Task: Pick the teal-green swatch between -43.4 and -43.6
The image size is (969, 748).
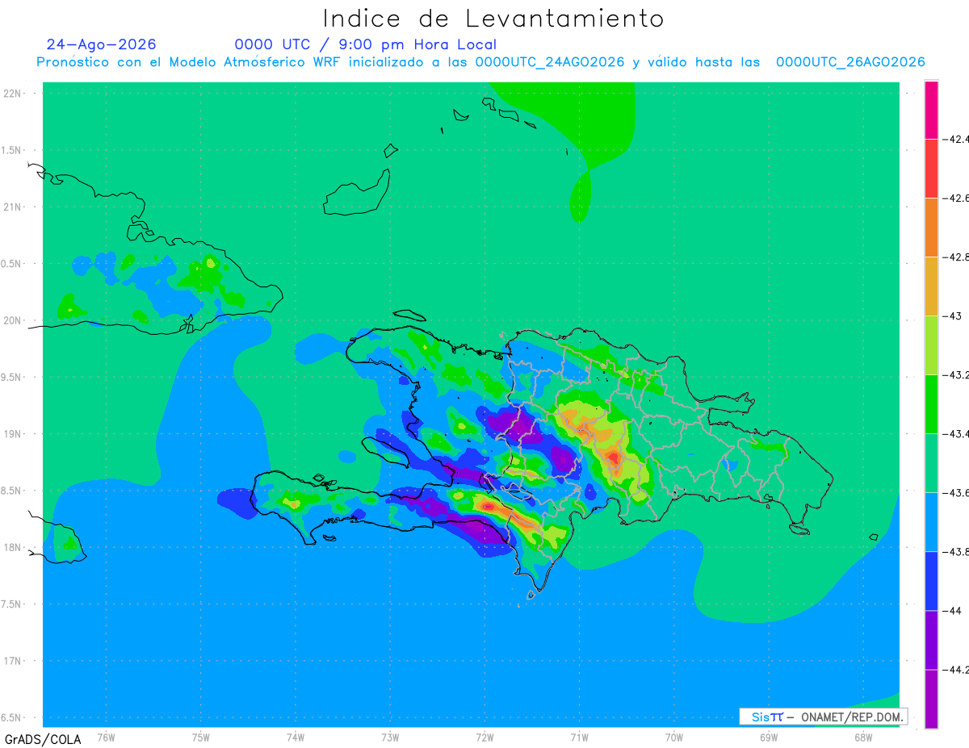Action: (x=931, y=463)
